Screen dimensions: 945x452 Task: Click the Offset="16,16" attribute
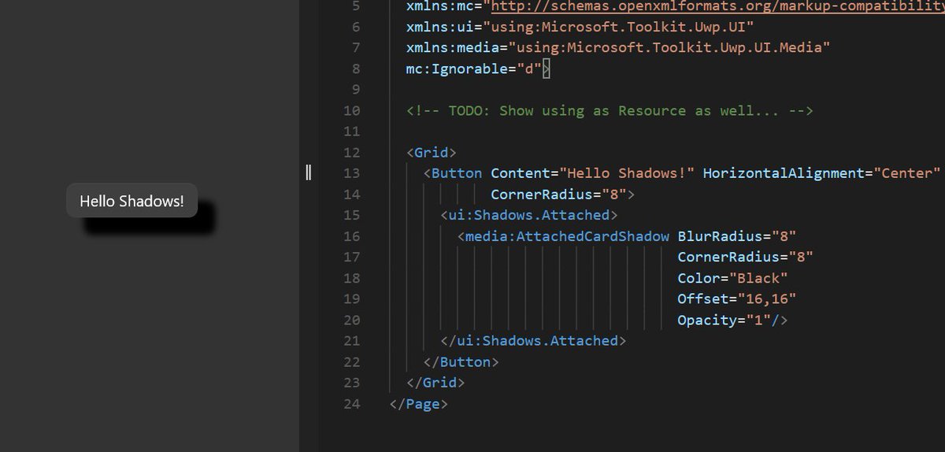[x=737, y=298]
